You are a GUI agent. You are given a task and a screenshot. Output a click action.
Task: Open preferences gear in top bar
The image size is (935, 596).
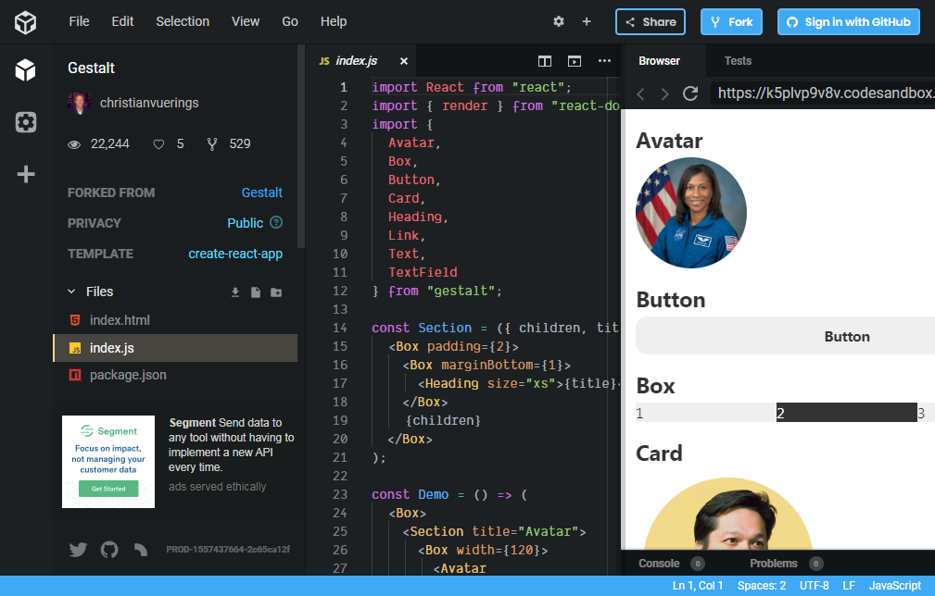coord(558,21)
